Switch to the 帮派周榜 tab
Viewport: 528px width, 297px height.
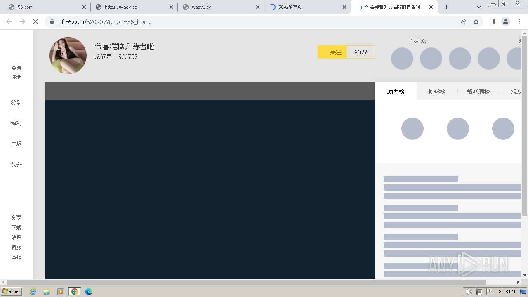click(478, 92)
